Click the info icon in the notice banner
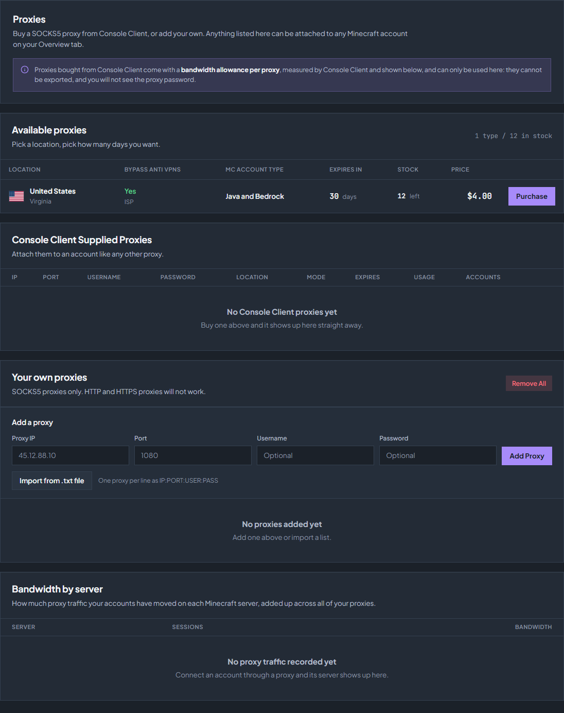This screenshot has width=564, height=713. (x=25, y=70)
